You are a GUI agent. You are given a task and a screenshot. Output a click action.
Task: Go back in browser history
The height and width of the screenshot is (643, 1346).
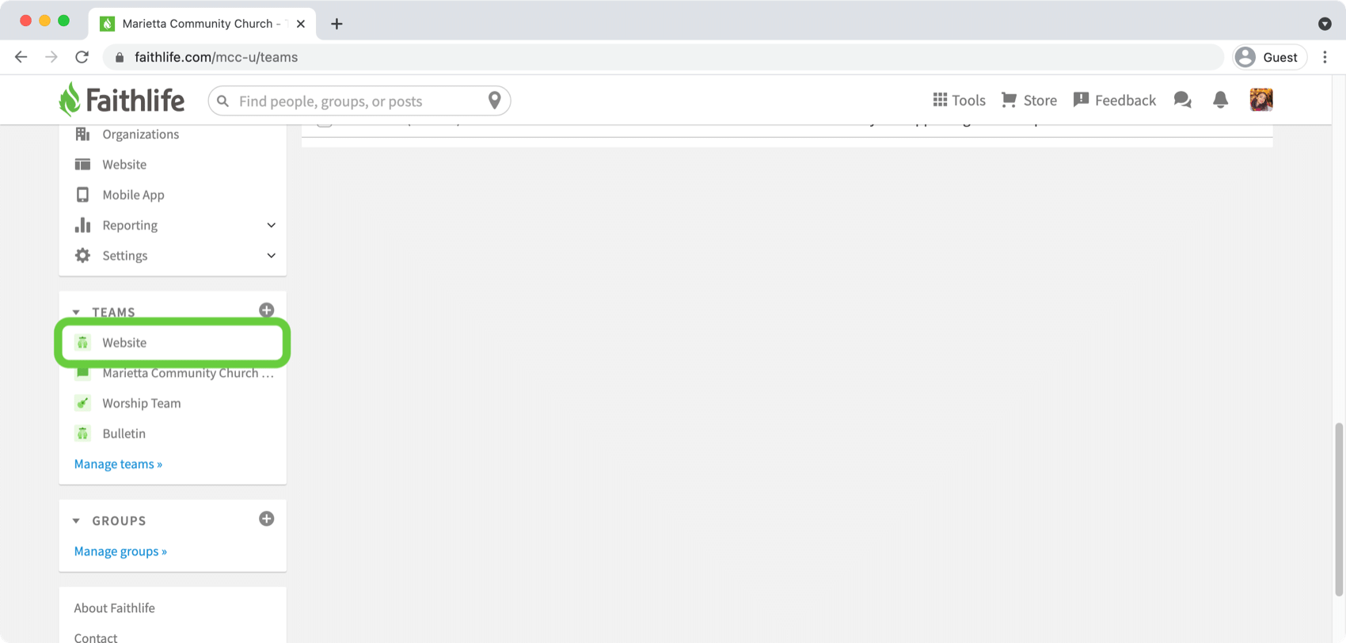point(21,57)
